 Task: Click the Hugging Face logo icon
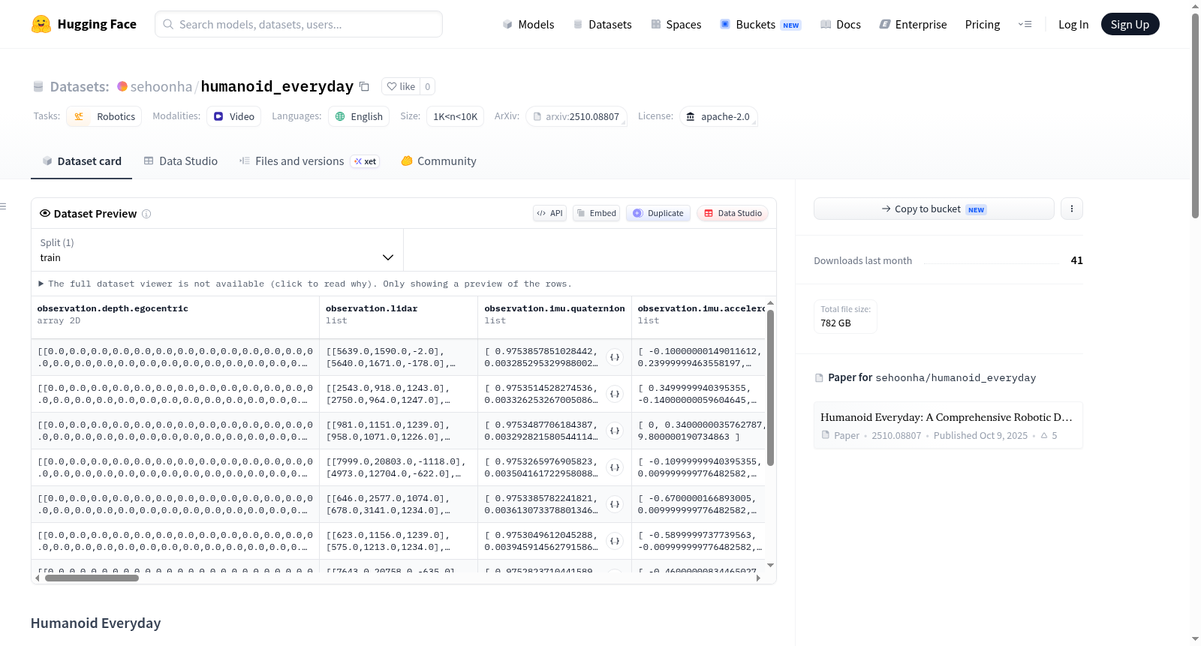pyautogui.click(x=41, y=24)
